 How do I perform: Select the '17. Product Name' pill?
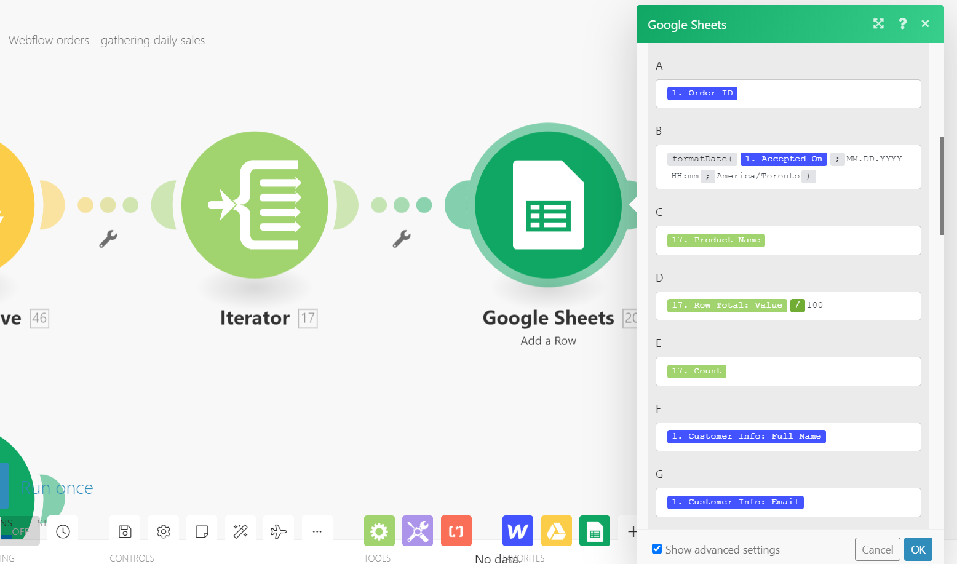coord(716,240)
